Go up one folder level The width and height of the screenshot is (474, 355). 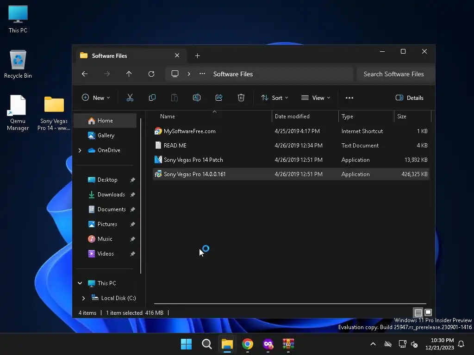click(x=129, y=74)
